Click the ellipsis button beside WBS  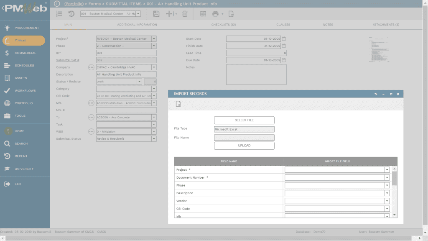[x=91, y=131]
